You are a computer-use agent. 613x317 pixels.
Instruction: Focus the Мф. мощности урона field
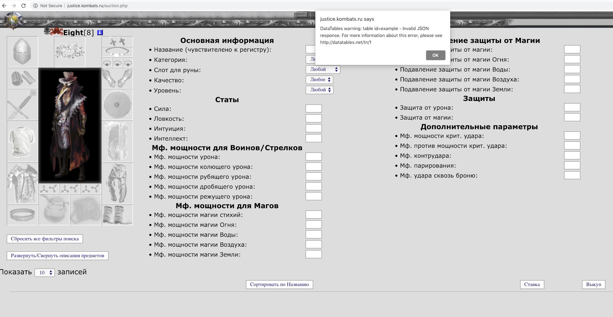click(314, 157)
